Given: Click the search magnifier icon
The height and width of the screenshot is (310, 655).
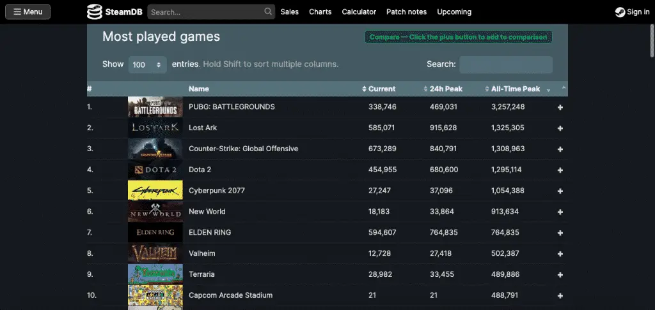Looking at the screenshot, I should point(268,11).
